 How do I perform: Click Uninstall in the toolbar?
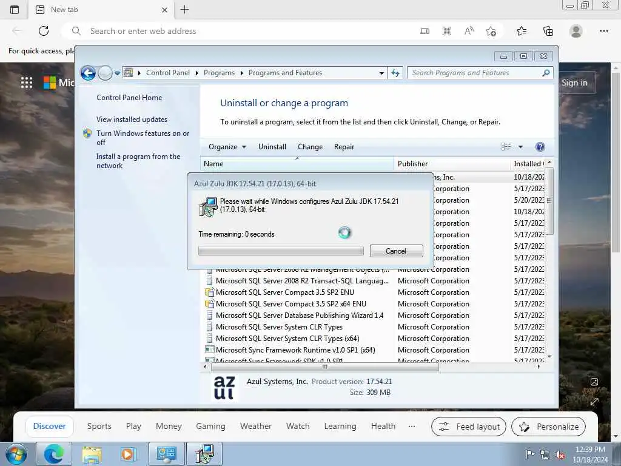coord(272,147)
